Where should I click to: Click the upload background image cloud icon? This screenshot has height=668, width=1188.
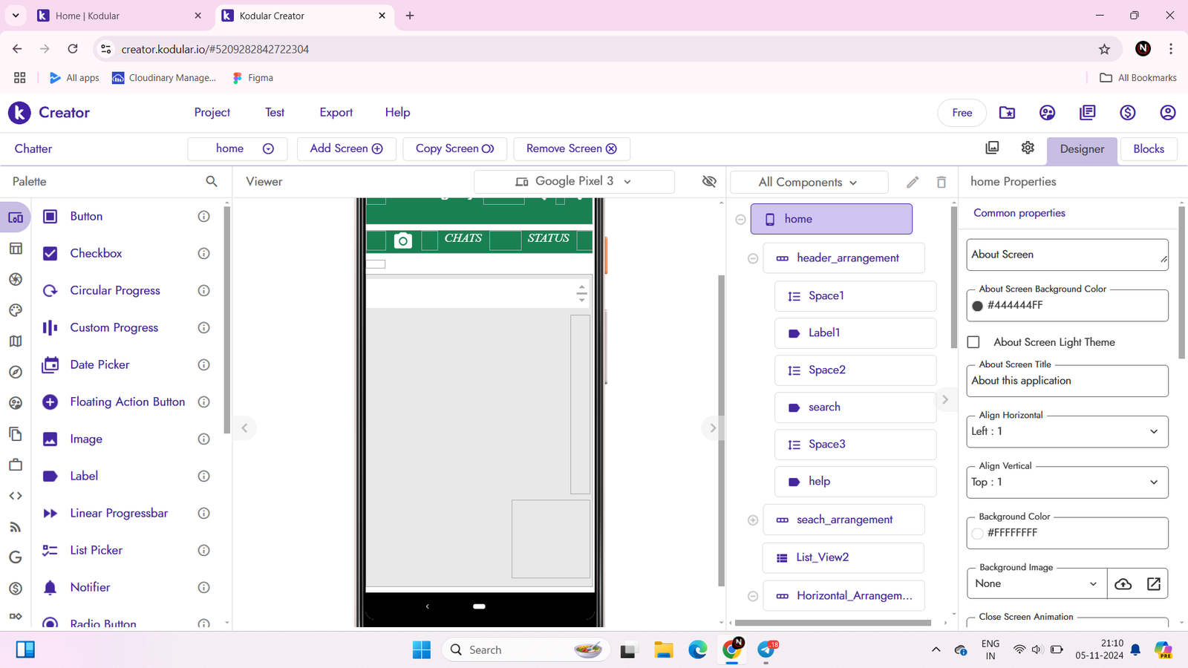pos(1123,583)
